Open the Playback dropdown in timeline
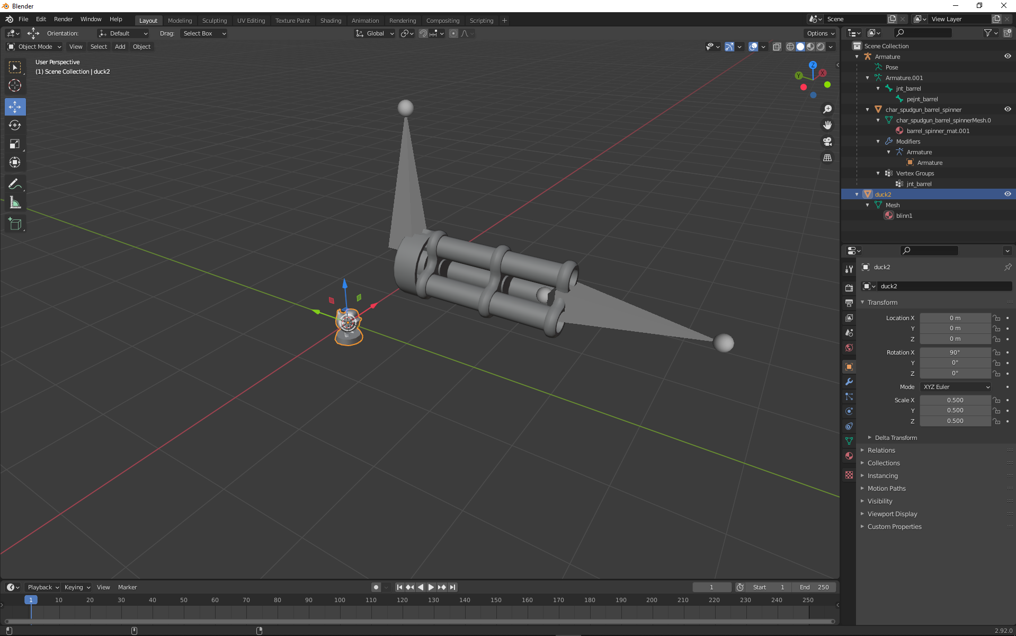The image size is (1016, 636). pos(43,587)
